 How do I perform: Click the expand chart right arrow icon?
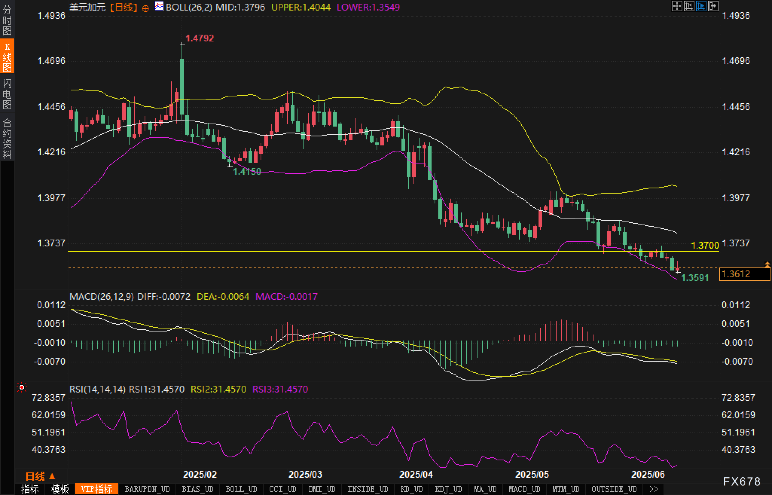(713, 6)
